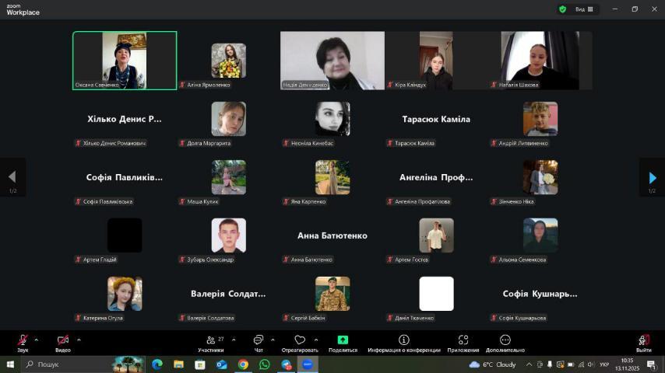Screen dimensions: 665x373
Task: Go to next participants page with right arrow
Action: (x=652, y=178)
